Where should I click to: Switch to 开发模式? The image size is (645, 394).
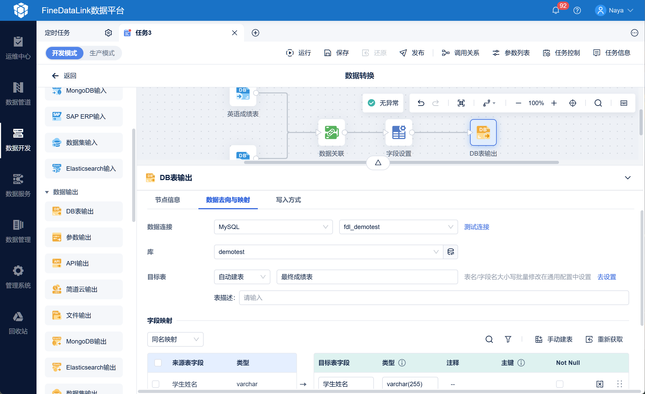tap(64, 53)
